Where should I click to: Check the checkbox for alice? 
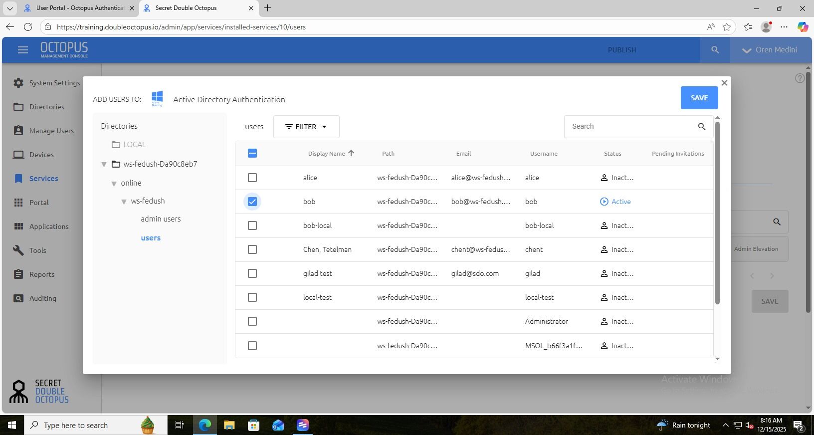(252, 178)
